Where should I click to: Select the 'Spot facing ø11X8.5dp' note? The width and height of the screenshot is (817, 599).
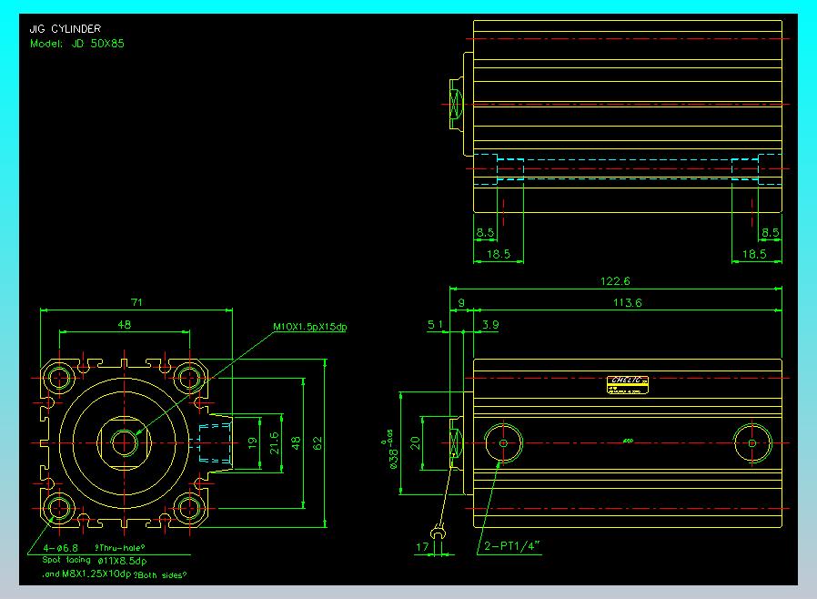95,561
